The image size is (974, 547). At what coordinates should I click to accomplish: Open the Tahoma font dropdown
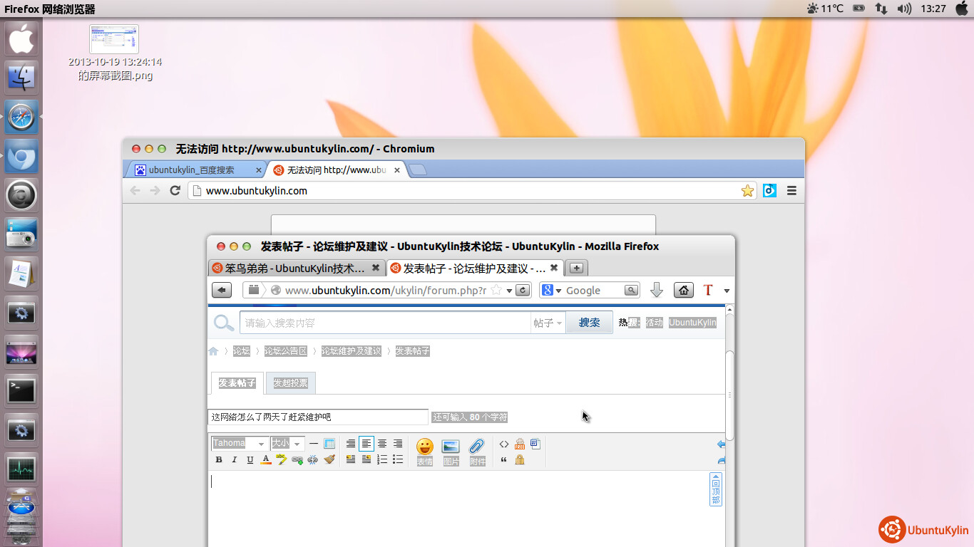pyautogui.click(x=240, y=444)
